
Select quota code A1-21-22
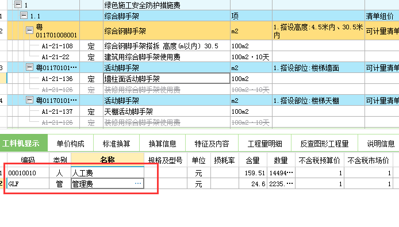55,57
